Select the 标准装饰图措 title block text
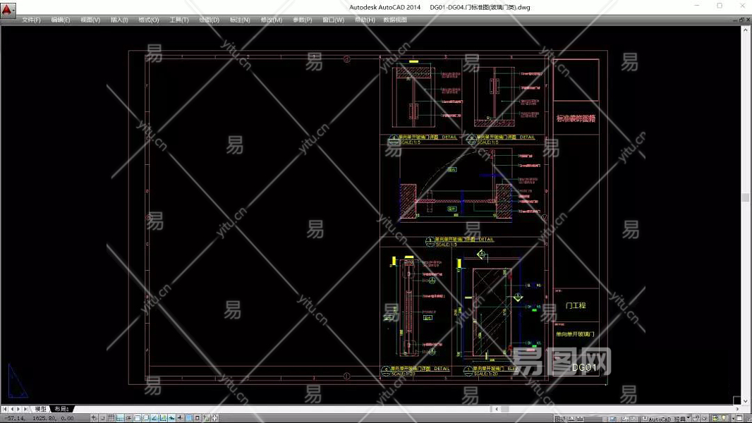 click(x=576, y=118)
